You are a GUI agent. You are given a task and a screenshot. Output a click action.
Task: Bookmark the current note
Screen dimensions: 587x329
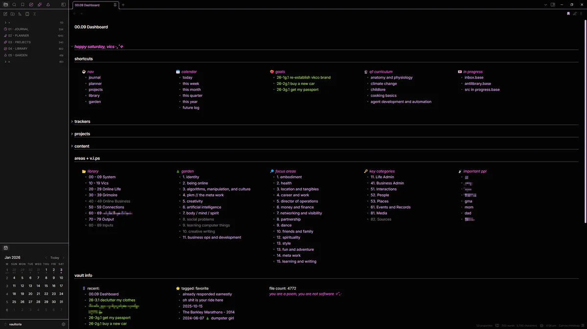568,14
